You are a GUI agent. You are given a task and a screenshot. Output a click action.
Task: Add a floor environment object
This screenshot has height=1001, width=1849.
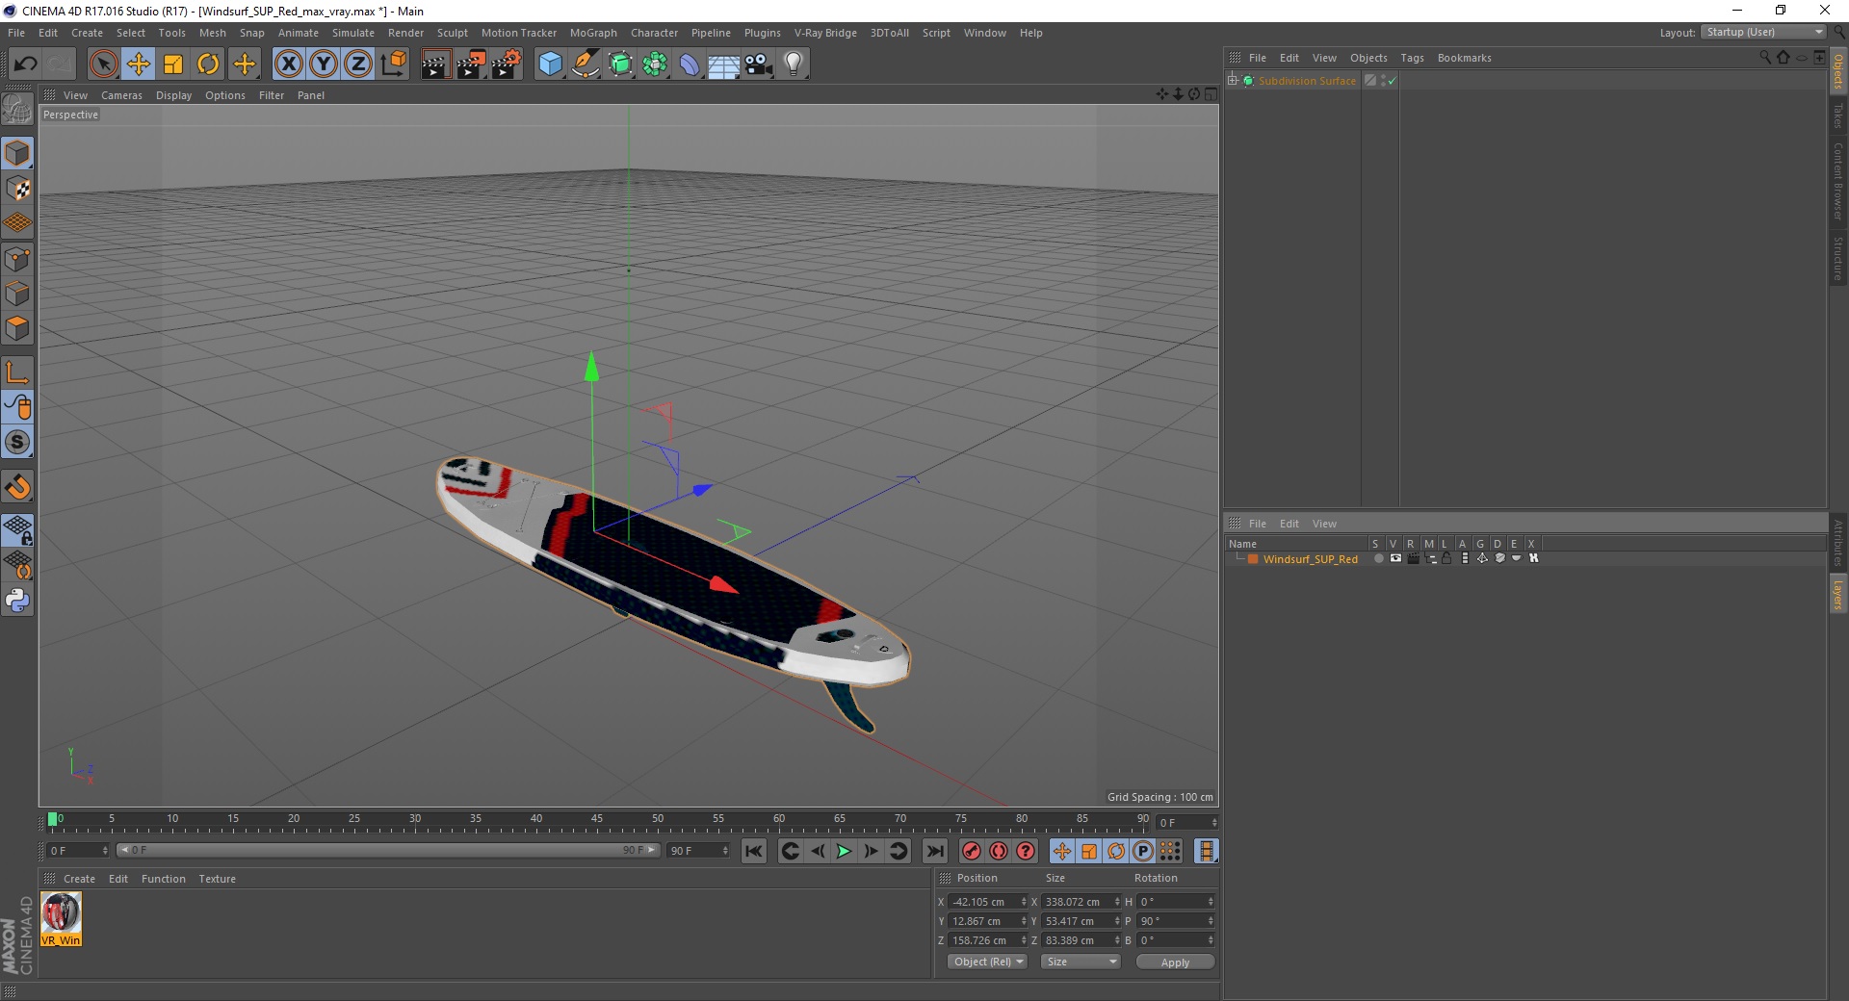point(723,64)
